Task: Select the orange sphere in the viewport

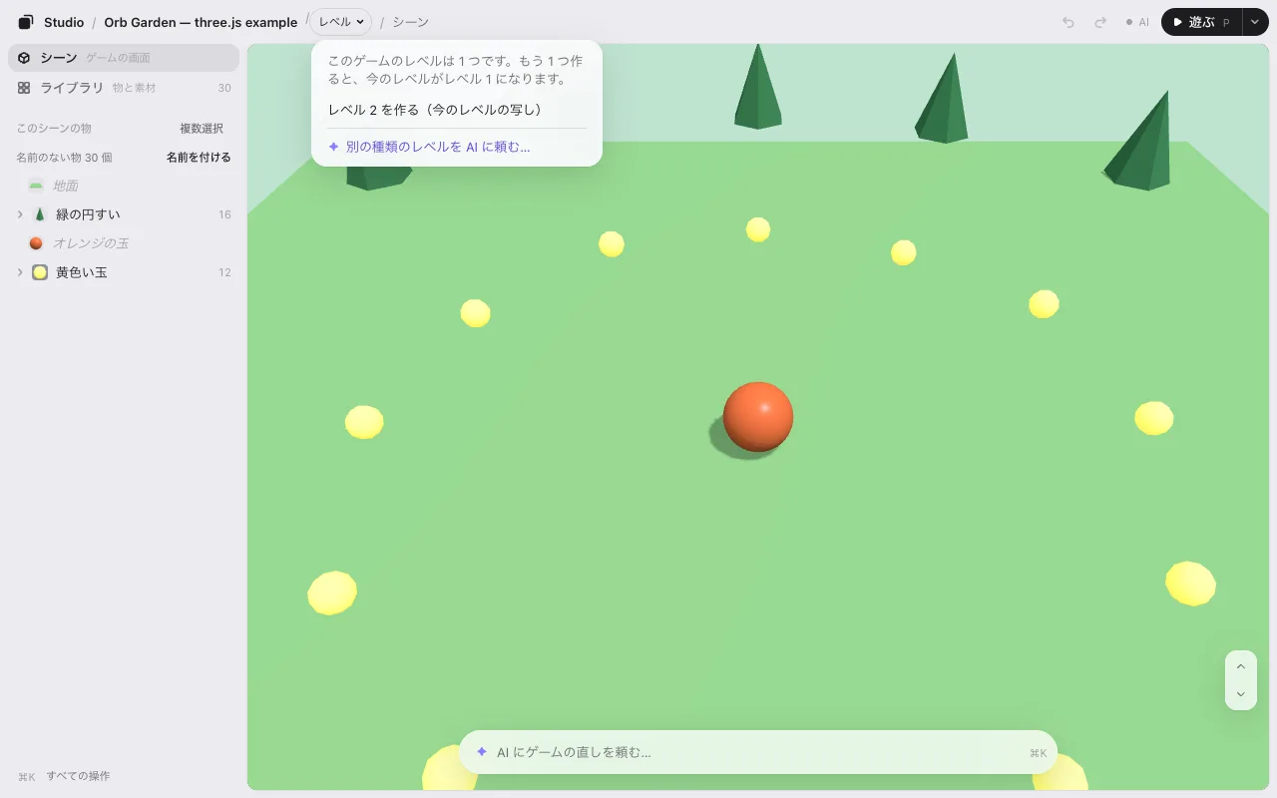Action: pyautogui.click(x=758, y=417)
